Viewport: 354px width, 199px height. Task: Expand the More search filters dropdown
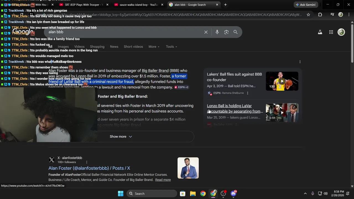point(154,47)
